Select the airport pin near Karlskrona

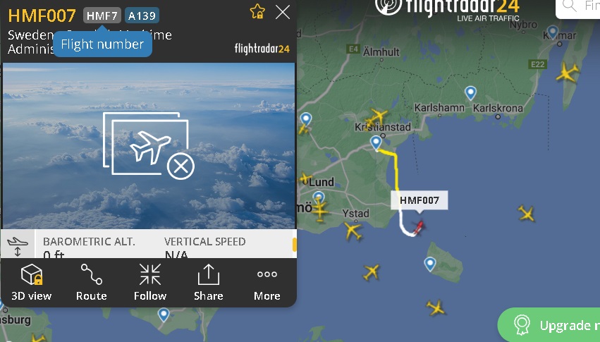tap(470, 92)
